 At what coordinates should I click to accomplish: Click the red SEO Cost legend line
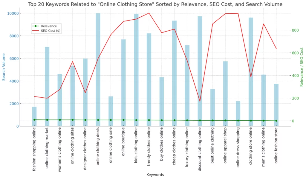point(36,31)
